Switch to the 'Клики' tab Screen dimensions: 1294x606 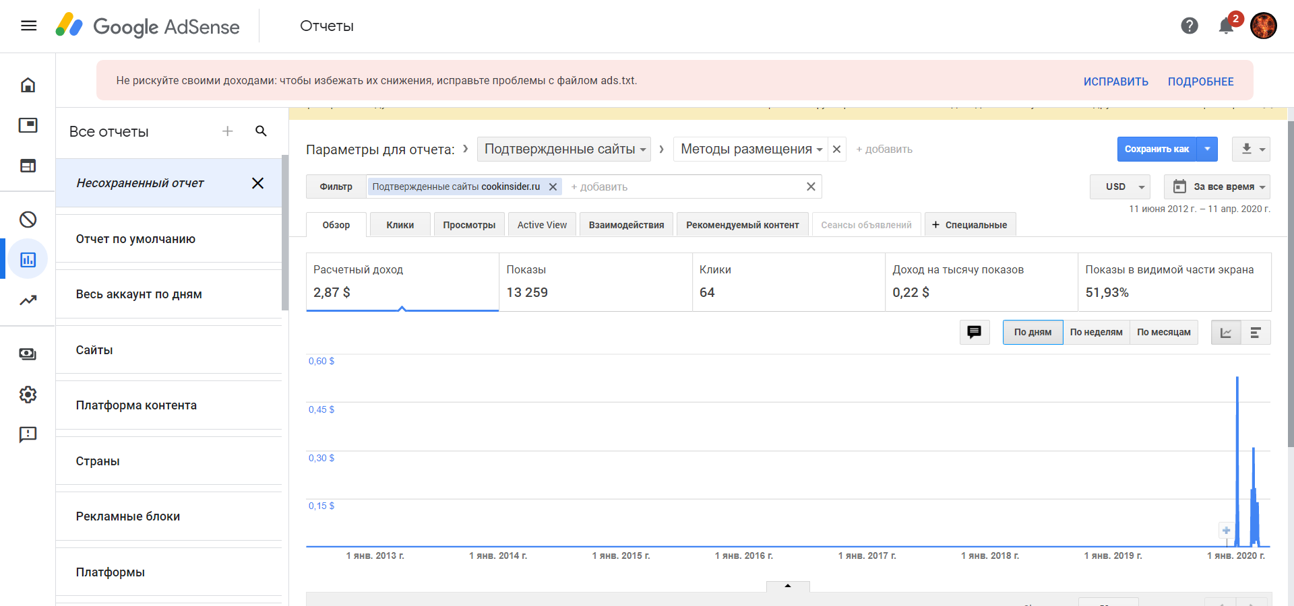[x=400, y=225]
